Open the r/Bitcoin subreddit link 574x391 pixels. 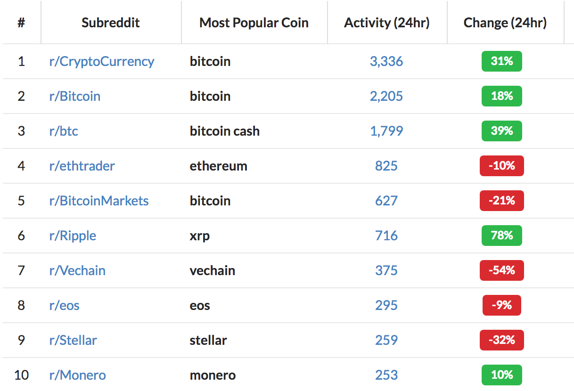tap(75, 96)
